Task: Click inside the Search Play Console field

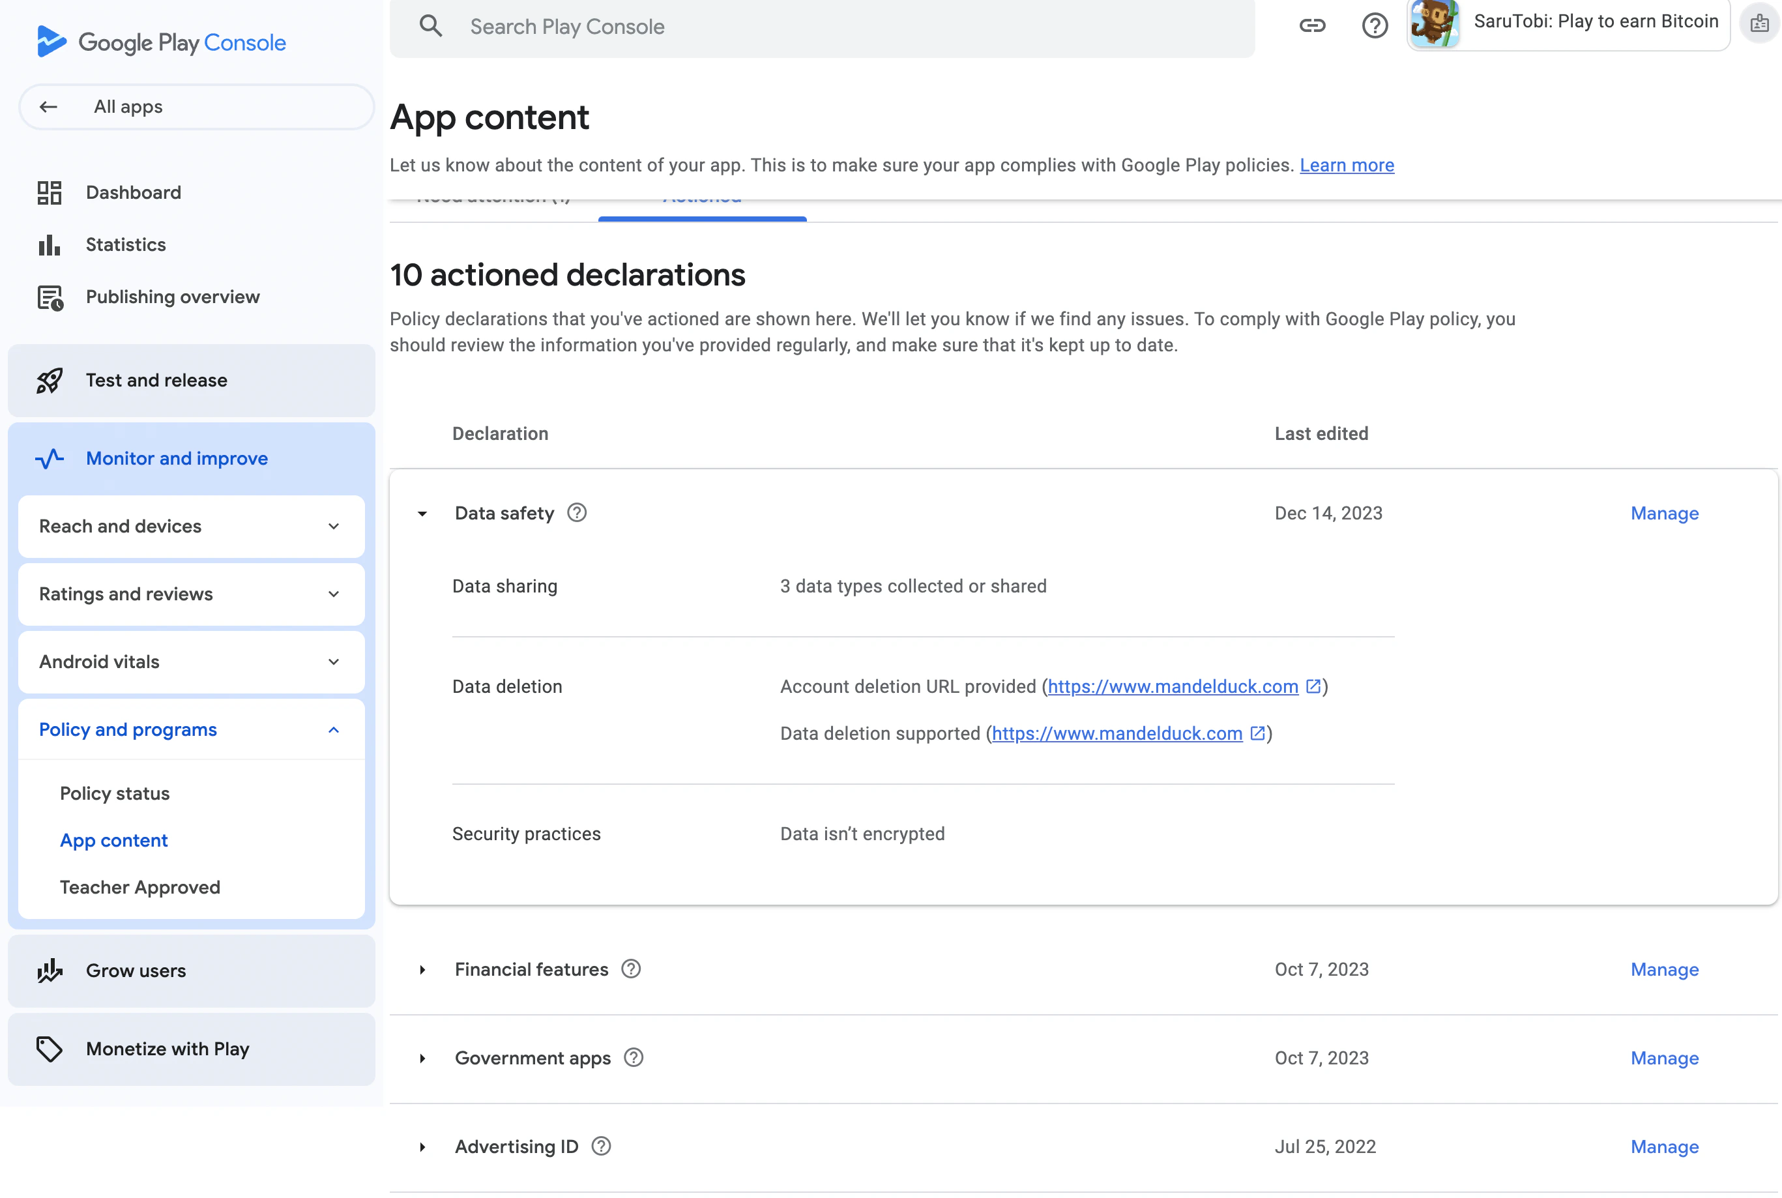Action: (x=764, y=26)
